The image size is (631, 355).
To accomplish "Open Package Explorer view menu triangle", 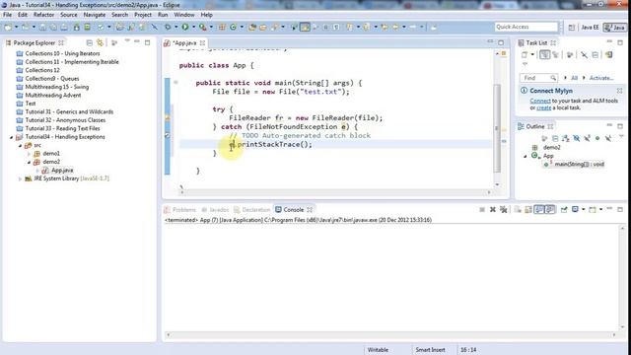I will tap(127, 41).
